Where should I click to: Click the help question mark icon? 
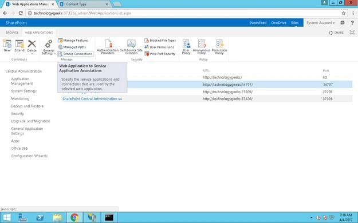[x=352, y=22]
